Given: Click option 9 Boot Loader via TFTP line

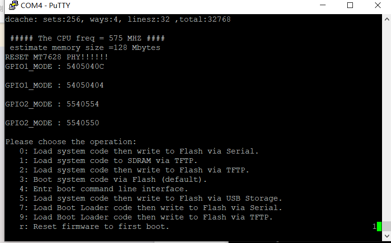Looking at the screenshot, I should 146,217.
